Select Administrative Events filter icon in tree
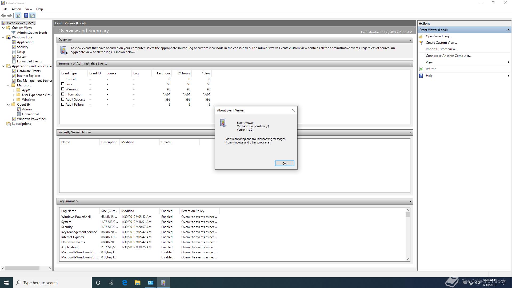512x288 pixels. [x=14, y=33]
